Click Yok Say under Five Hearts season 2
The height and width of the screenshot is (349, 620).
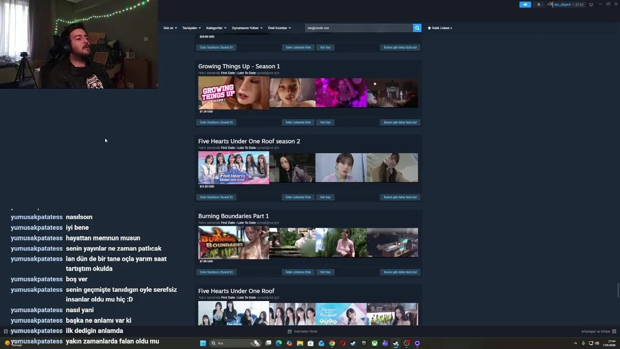pyautogui.click(x=325, y=197)
